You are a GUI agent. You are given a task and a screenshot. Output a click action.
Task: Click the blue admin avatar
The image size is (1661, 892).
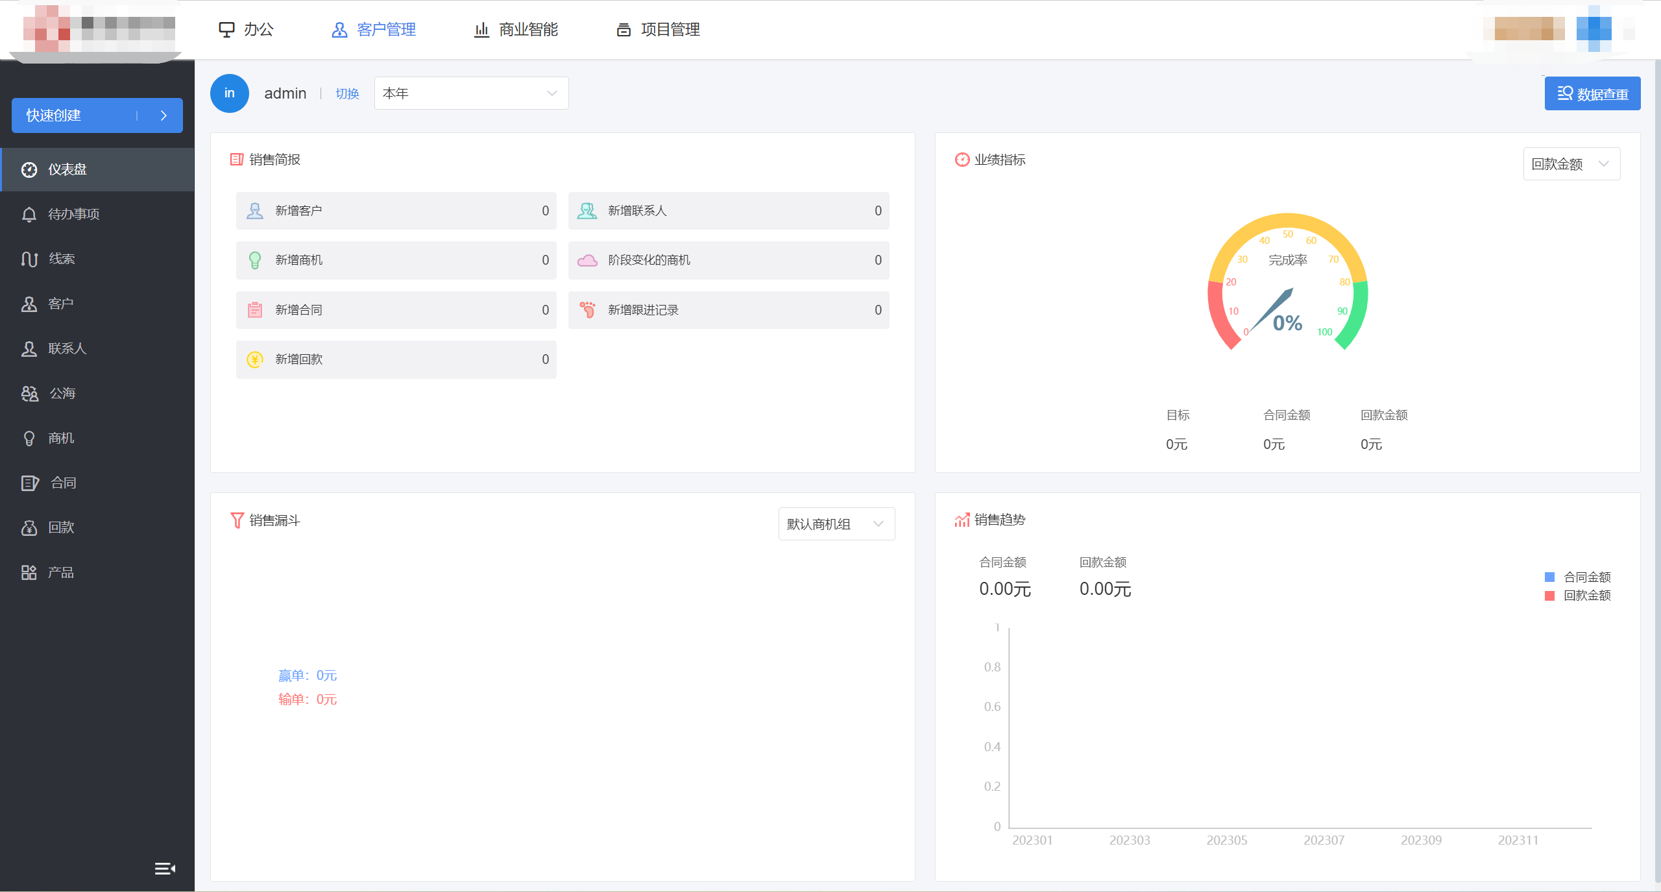[x=230, y=93]
